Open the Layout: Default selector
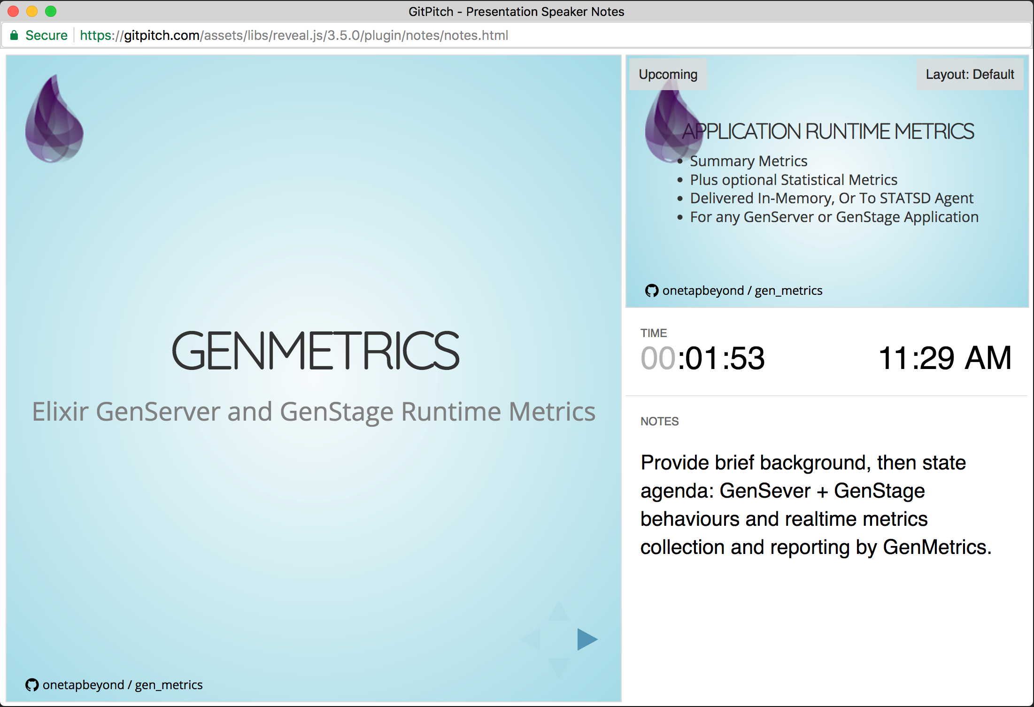 pos(970,74)
